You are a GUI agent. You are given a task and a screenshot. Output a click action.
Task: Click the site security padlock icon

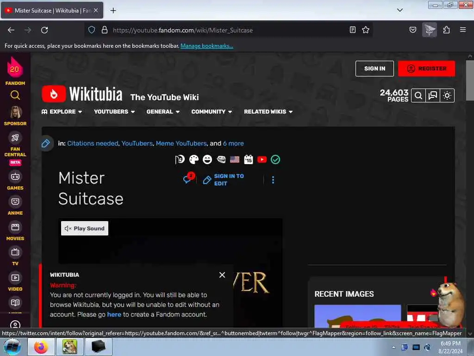105,30
